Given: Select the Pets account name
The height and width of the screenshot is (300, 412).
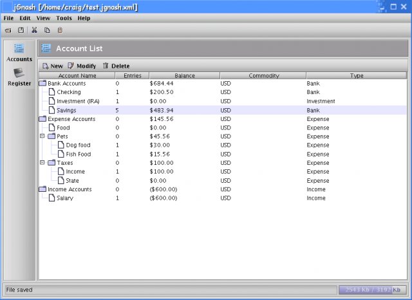Looking at the screenshot, I should coord(62,136).
